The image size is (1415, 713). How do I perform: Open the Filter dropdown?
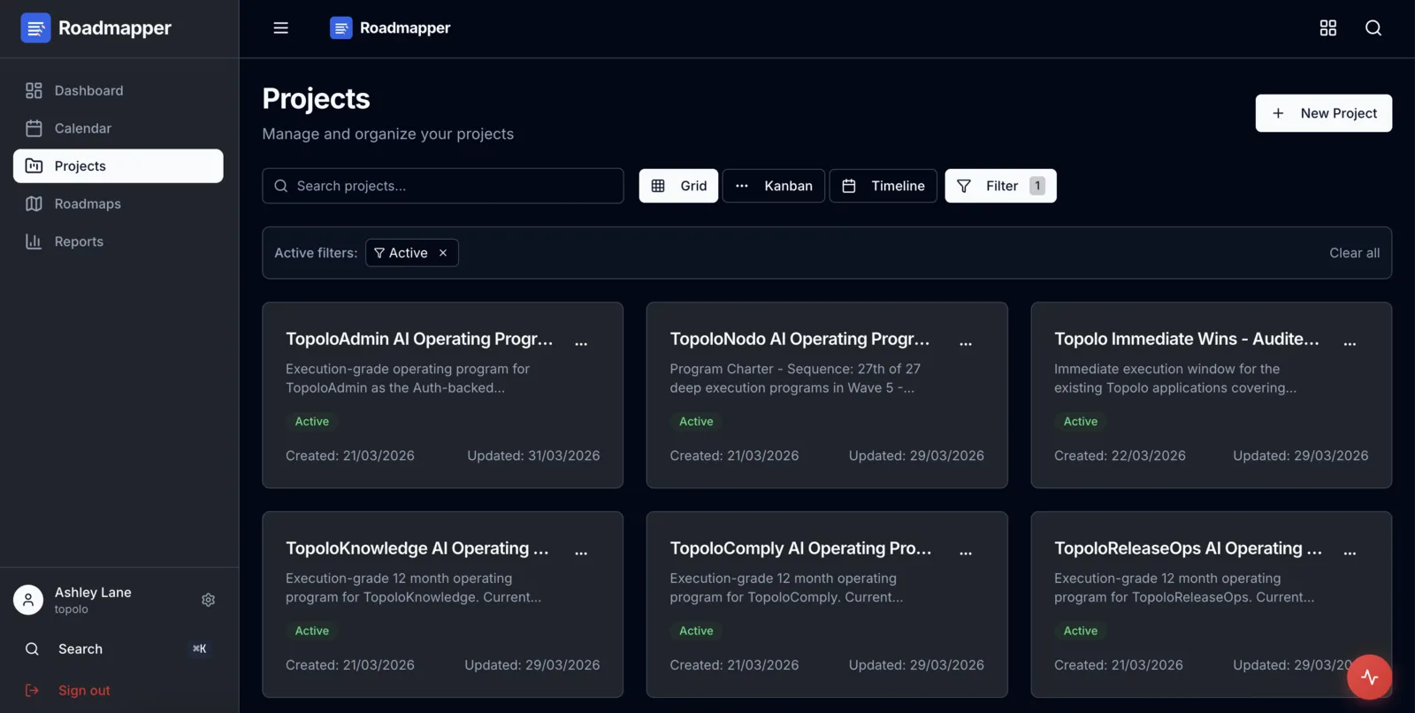(x=1000, y=186)
